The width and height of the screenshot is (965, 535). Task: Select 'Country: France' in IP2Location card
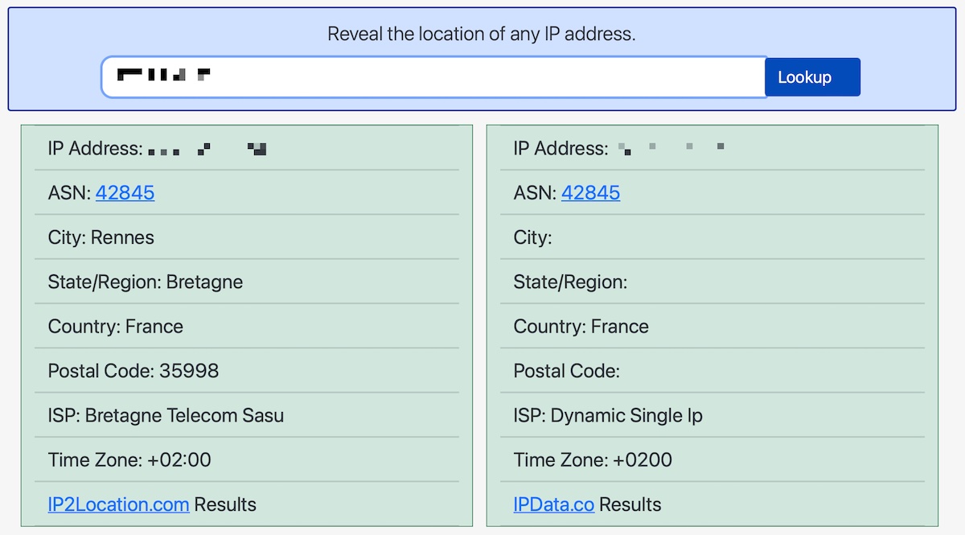click(x=116, y=327)
